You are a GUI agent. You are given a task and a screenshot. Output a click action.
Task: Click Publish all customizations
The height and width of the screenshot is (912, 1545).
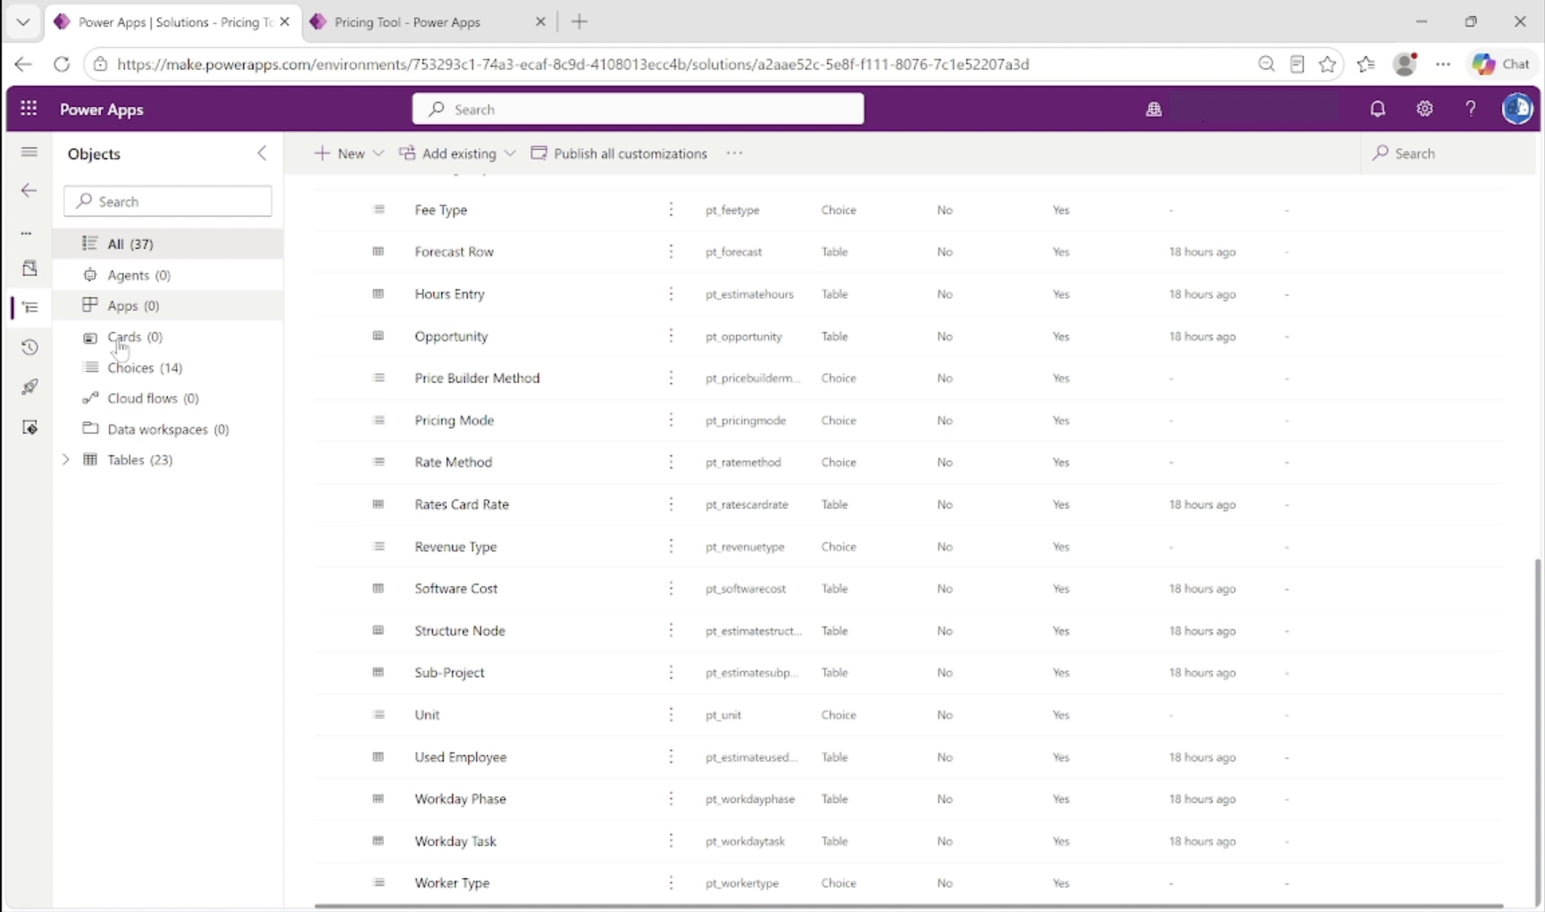pyautogui.click(x=619, y=153)
